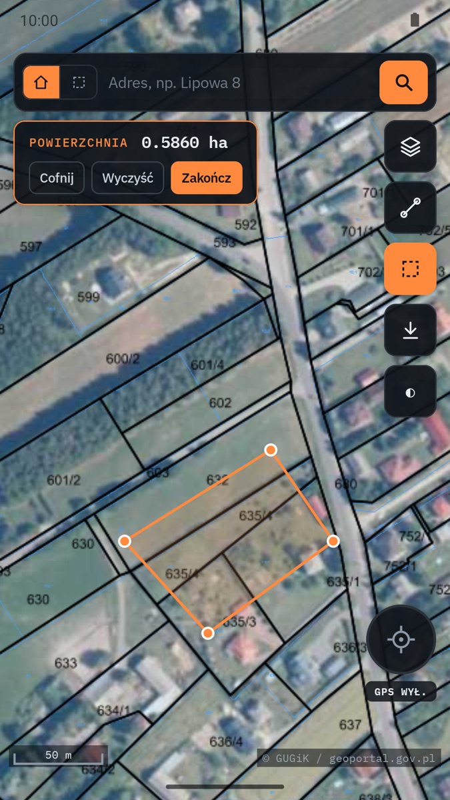Tap the 10:00 clock in status bar
The image size is (450, 800).
39,21
